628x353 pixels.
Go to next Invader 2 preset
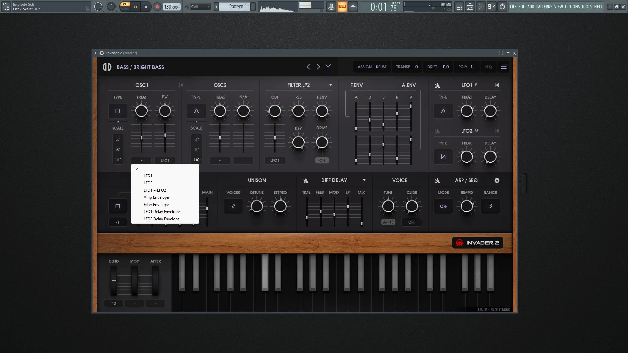coord(318,67)
